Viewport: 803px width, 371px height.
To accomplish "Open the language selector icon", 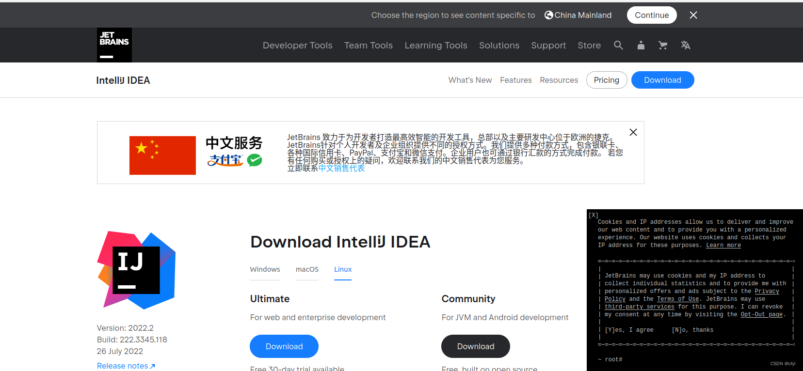I will 686,45.
